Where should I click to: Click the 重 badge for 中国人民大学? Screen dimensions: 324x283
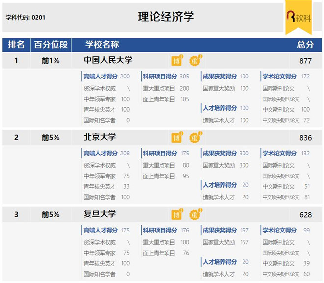click(x=196, y=60)
